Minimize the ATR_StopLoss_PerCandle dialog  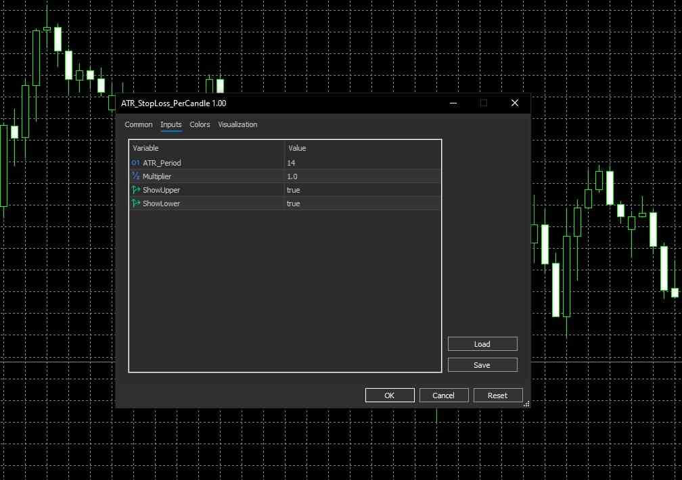point(453,103)
